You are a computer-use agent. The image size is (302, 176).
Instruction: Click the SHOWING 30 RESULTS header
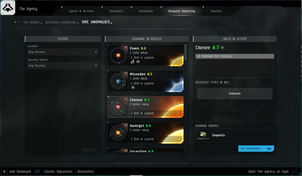click(147, 39)
